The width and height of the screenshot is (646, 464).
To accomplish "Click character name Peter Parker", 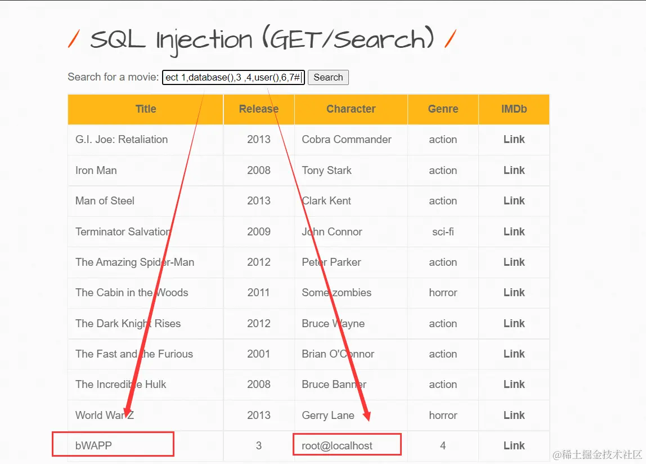I will pos(331,262).
